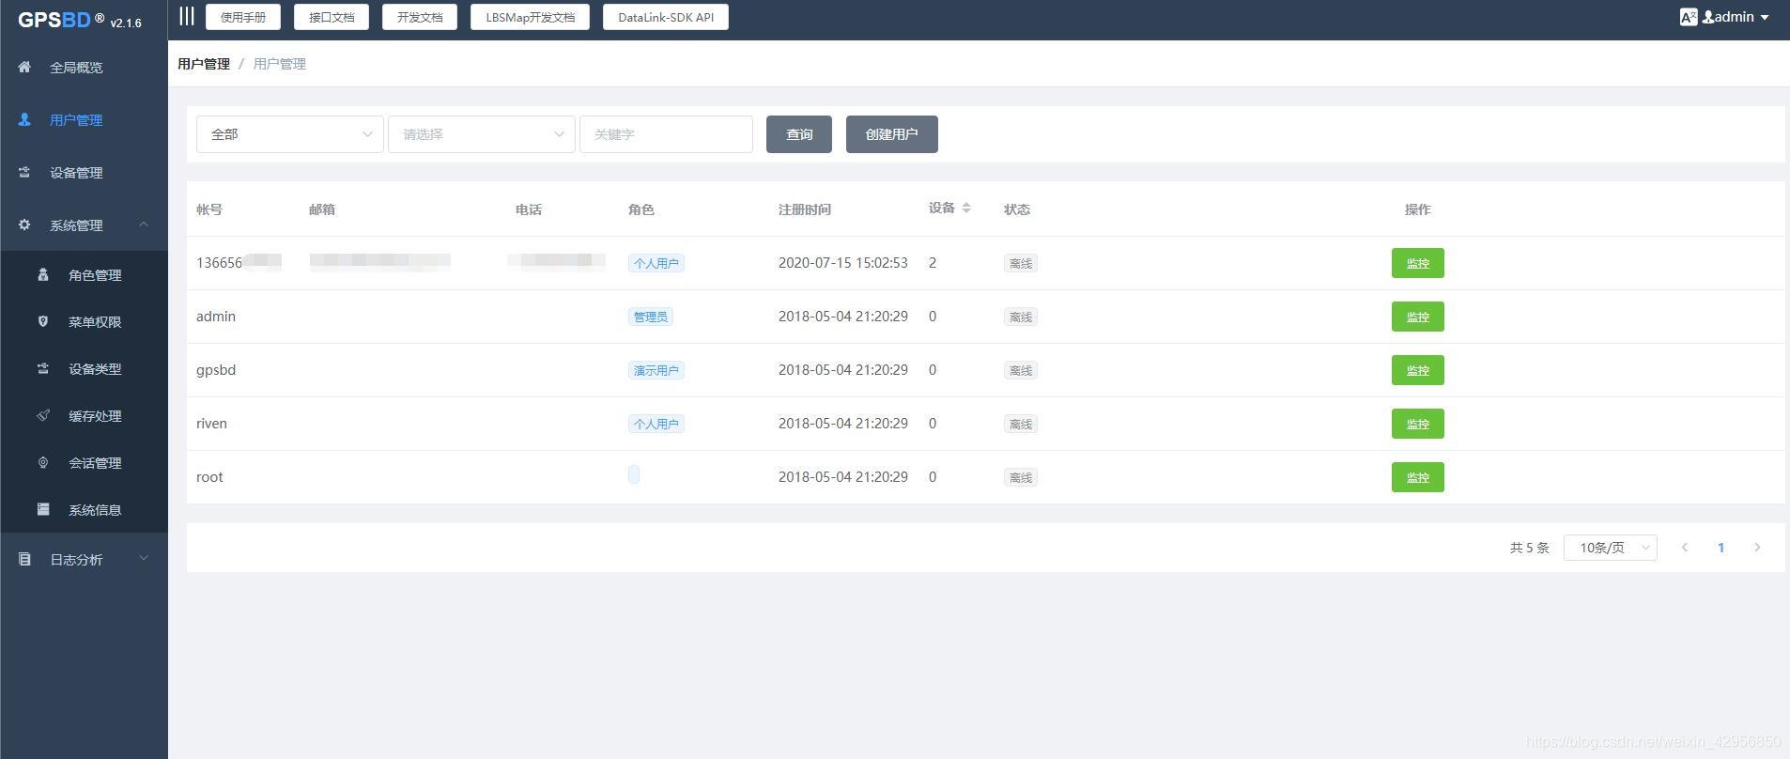Click gear icon beside 系统管理
1790x759 pixels.
(24, 225)
